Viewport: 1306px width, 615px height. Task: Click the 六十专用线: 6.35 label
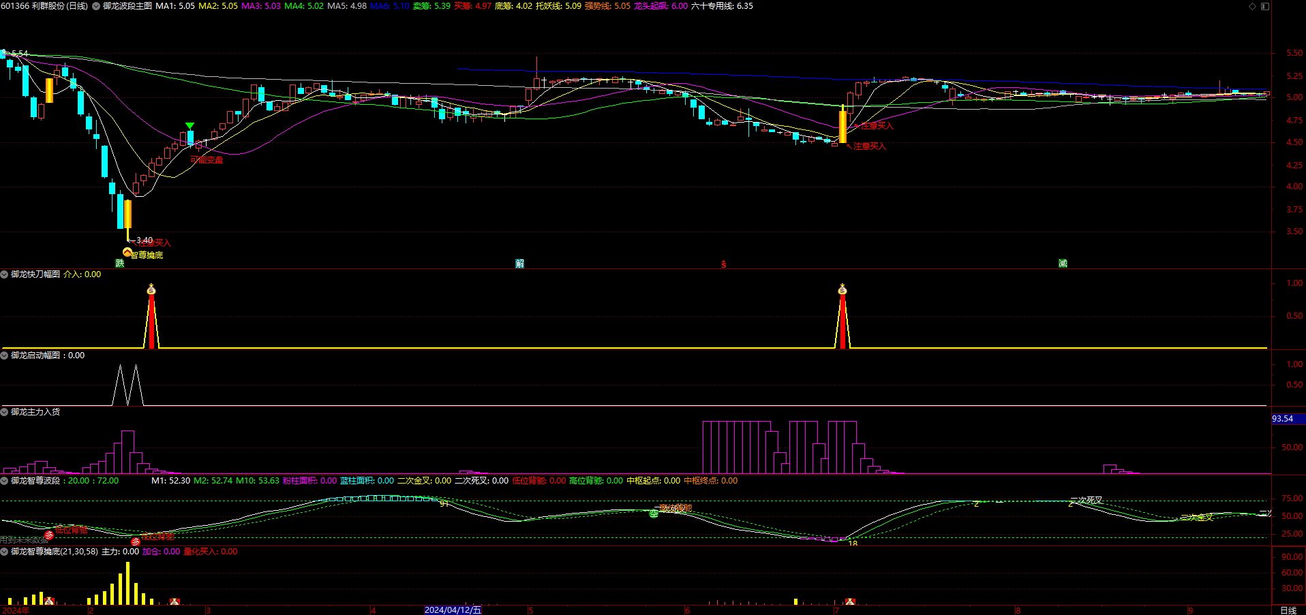point(722,6)
